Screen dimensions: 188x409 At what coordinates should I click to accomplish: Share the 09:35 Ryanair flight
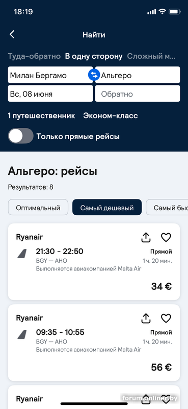click(146, 318)
